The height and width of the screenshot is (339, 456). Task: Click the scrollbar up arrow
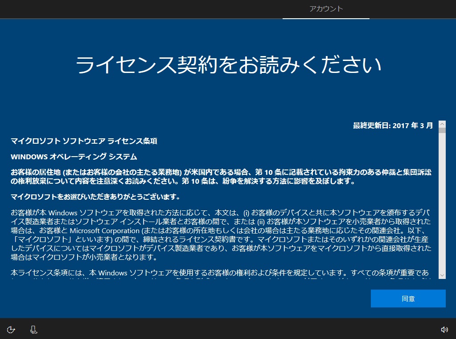(442, 125)
